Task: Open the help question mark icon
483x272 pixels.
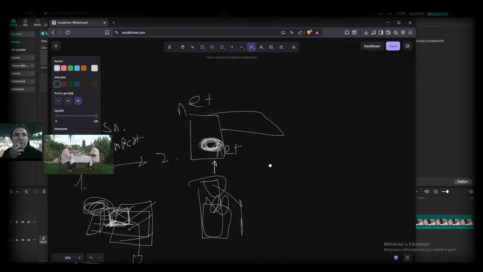Action: click(x=407, y=258)
